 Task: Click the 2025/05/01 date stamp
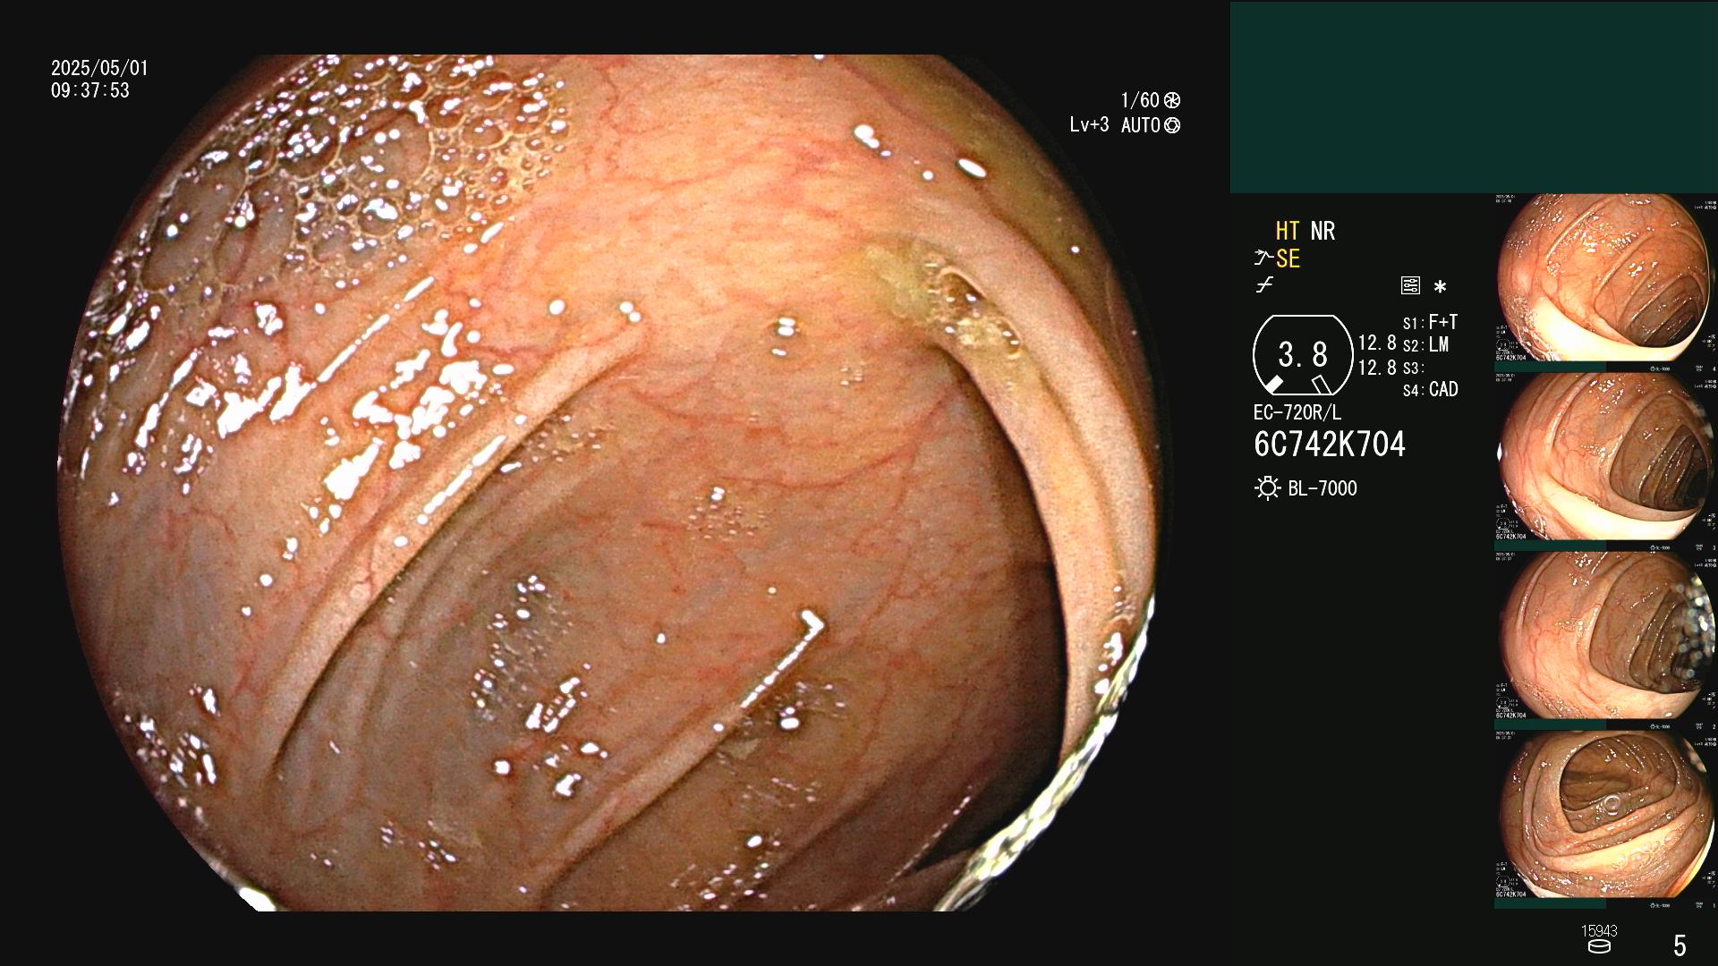point(99,68)
